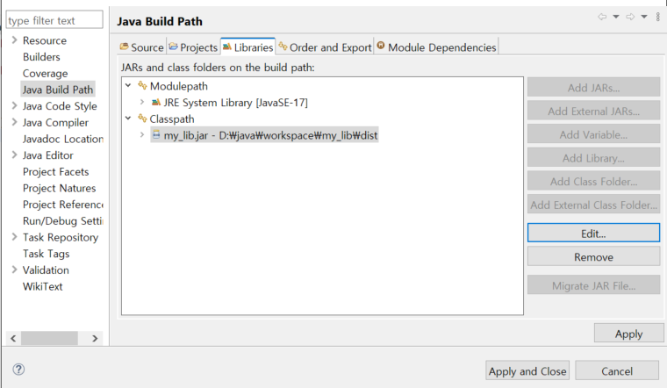Select Task Tags in sidebar

tap(46, 254)
